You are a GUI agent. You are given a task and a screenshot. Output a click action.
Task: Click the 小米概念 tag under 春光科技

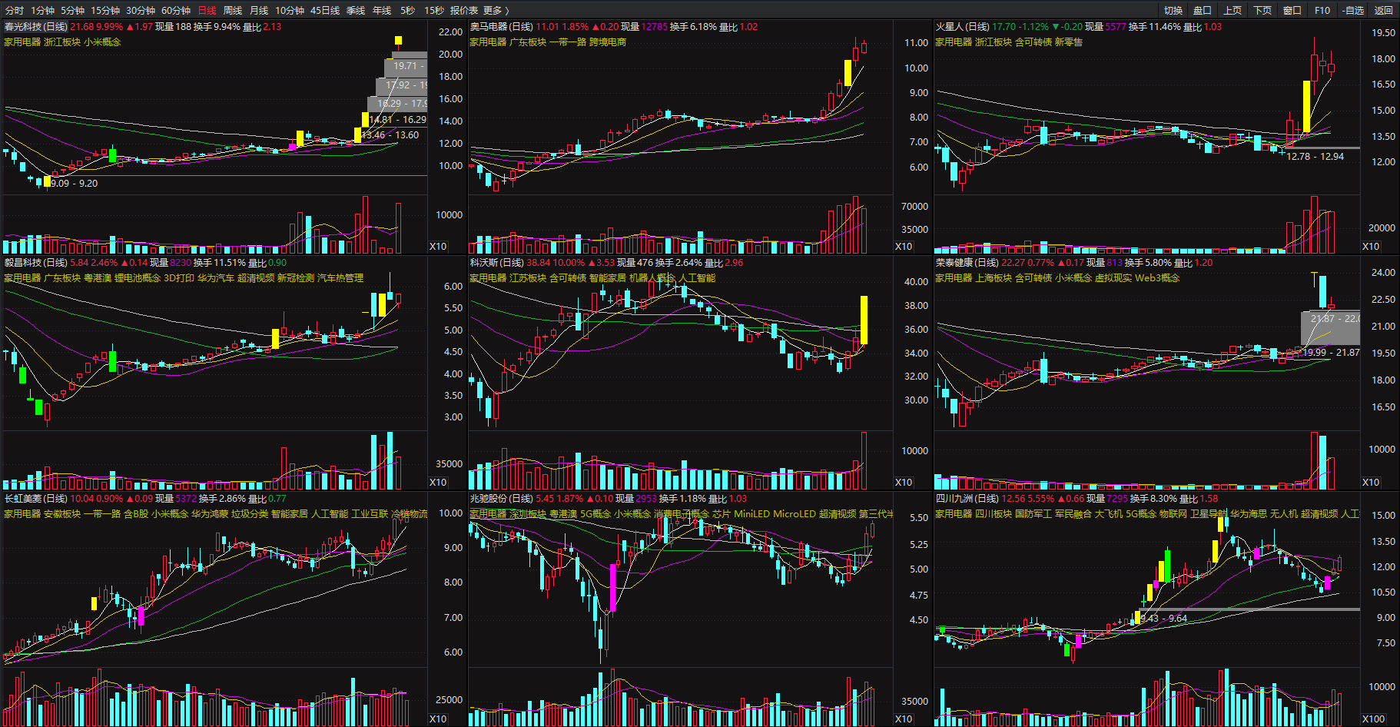[x=102, y=42]
